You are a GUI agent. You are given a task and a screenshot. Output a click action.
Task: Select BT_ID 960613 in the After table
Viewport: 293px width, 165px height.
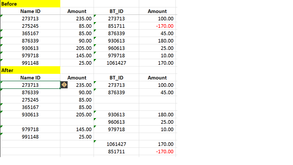pyautogui.click(x=116, y=122)
